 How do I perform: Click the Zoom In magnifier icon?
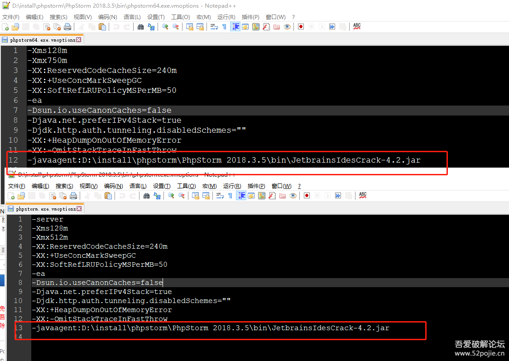tap(165, 26)
